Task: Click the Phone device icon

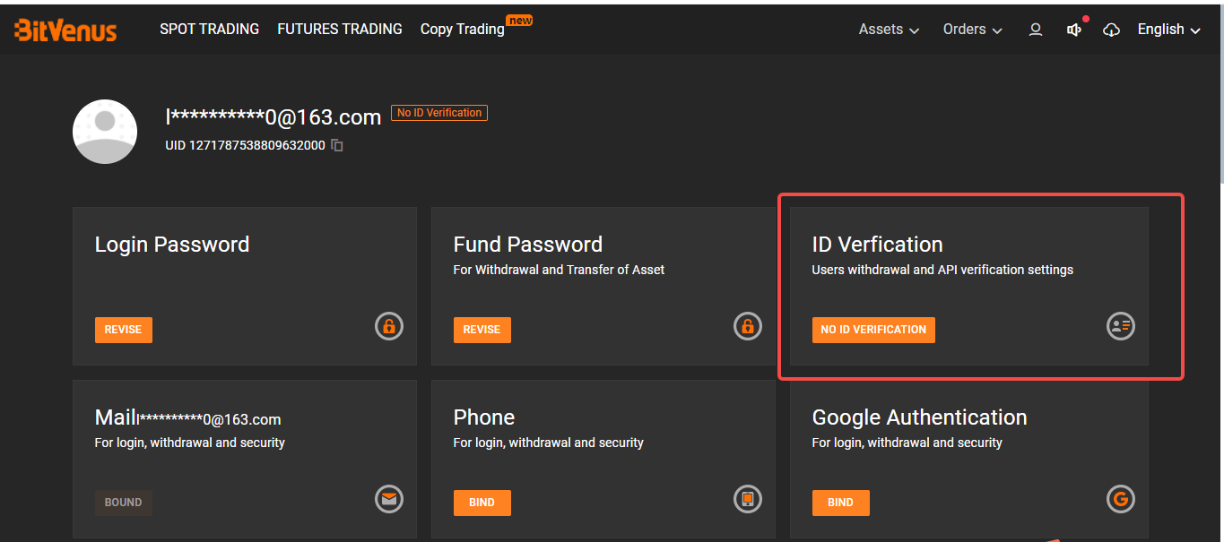Action: (748, 499)
